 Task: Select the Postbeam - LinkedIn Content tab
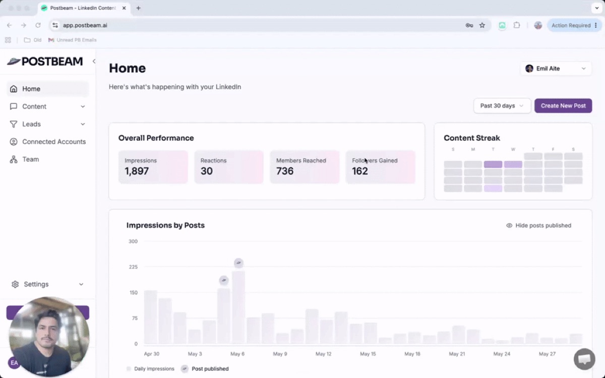click(x=83, y=8)
